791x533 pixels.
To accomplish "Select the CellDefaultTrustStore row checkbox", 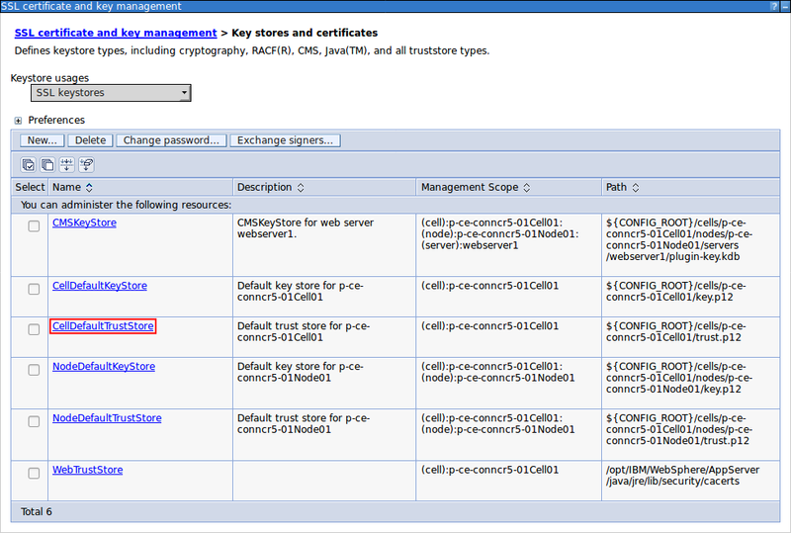I will (x=34, y=329).
